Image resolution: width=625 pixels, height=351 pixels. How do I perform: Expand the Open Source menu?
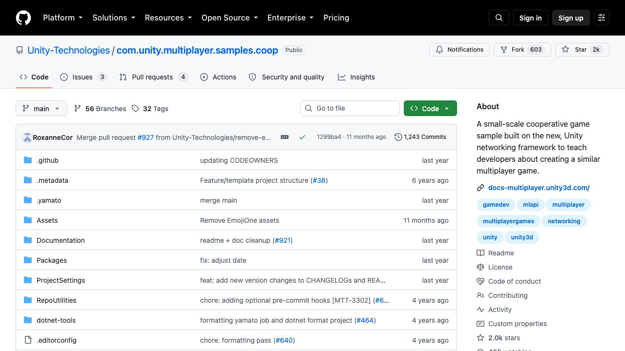point(229,18)
